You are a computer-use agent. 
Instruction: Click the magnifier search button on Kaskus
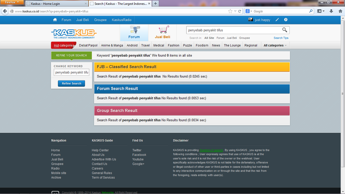285,30
